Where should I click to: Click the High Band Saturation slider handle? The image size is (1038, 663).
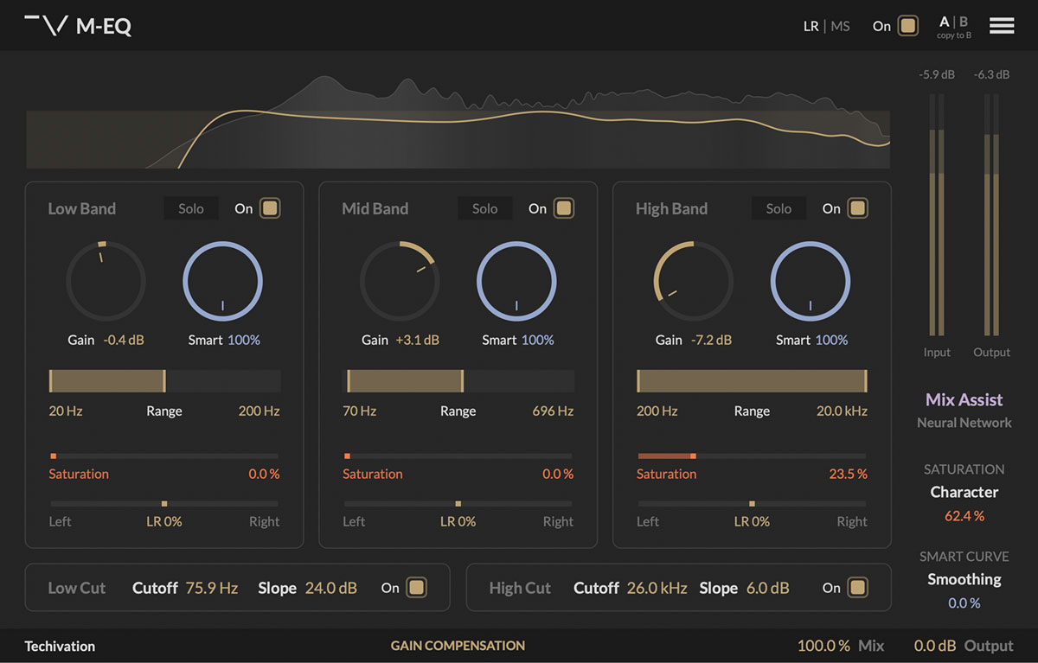pyautogui.click(x=693, y=456)
